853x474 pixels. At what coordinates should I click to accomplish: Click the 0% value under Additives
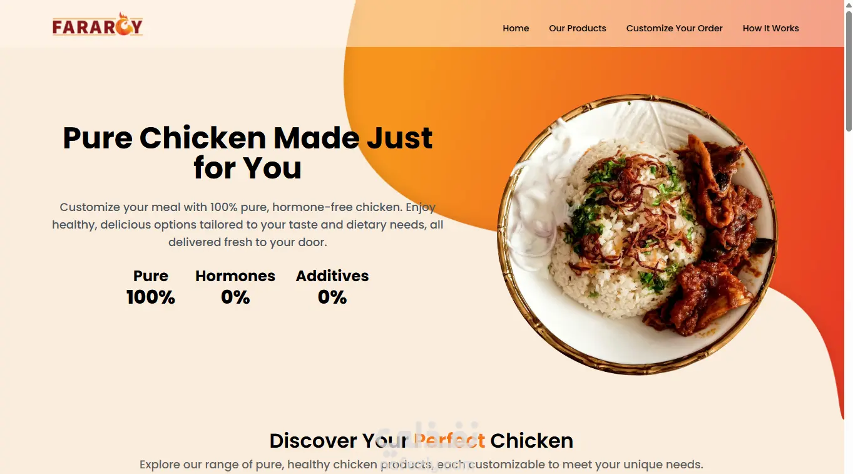click(x=332, y=297)
